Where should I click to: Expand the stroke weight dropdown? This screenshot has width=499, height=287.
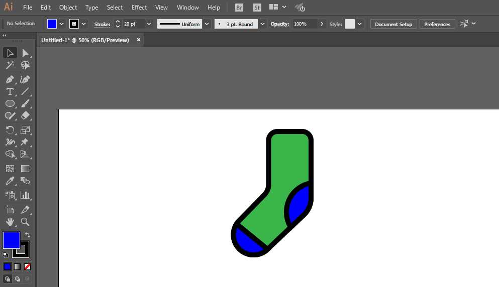click(x=149, y=24)
